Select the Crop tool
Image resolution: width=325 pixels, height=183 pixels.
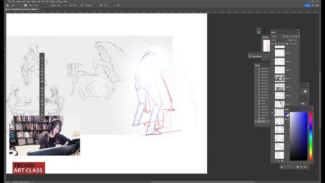click(42, 71)
